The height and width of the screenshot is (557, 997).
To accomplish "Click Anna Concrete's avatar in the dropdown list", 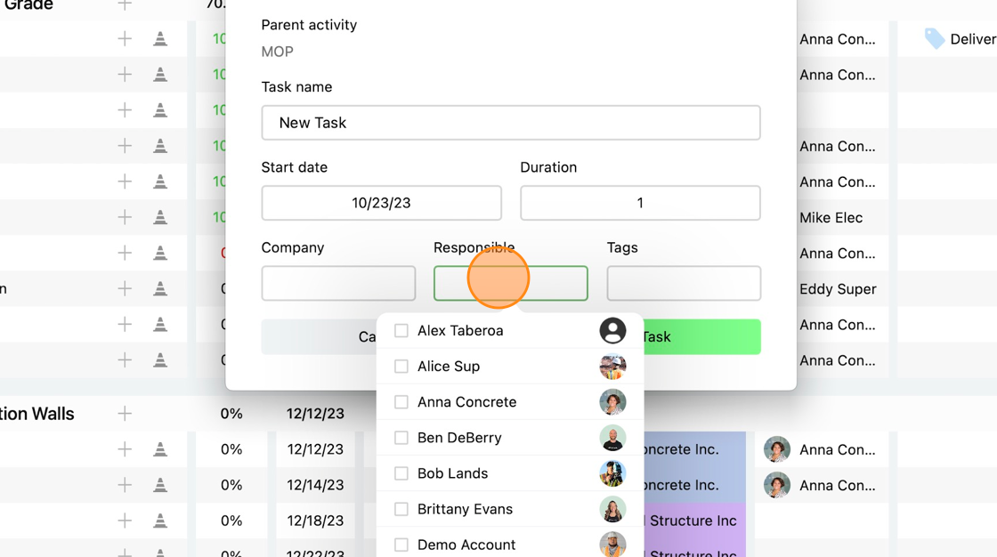I will coord(612,402).
